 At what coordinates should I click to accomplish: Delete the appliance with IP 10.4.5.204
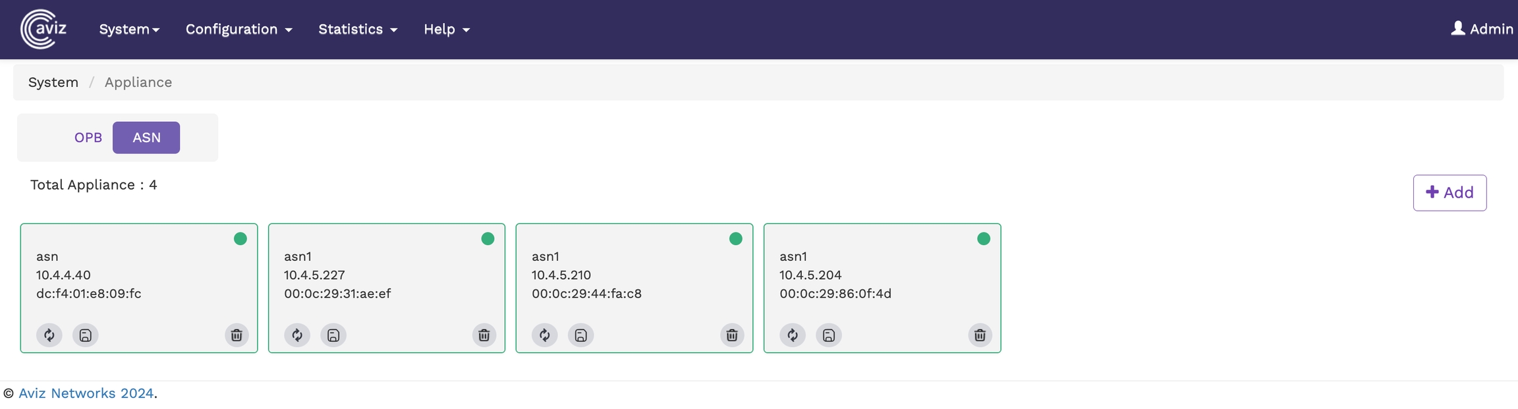pos(980,335)
